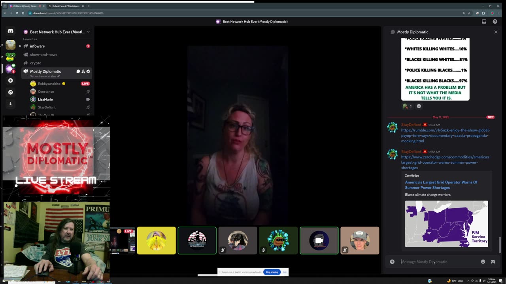Edit channel status pencil icon
This screenshot has width=506, height=284.
[x=59, y=76]
